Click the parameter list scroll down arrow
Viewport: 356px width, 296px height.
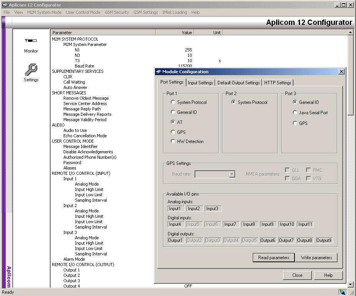point(350,284)
